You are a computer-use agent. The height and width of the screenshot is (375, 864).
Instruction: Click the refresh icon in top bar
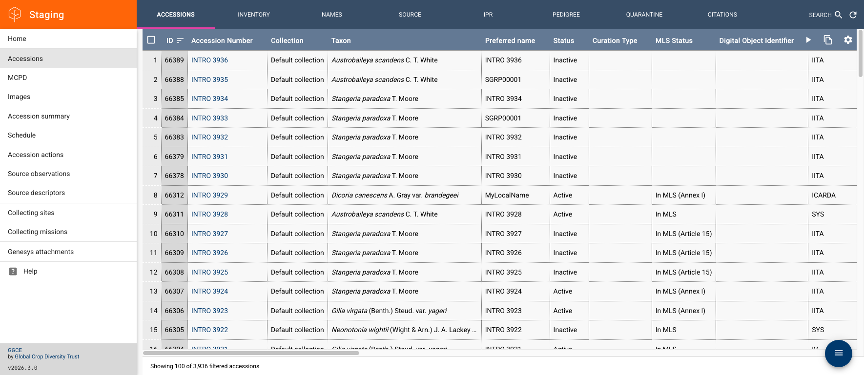pos(853,15)
